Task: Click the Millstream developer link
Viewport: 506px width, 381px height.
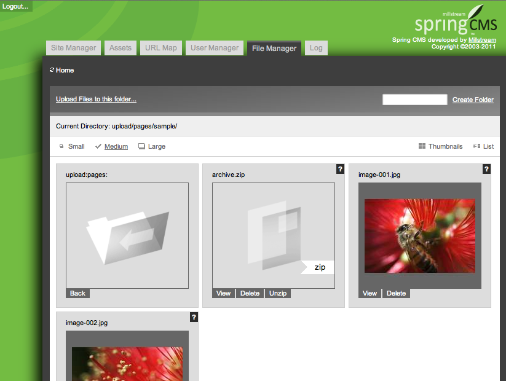Action: (x=482, y=40)
